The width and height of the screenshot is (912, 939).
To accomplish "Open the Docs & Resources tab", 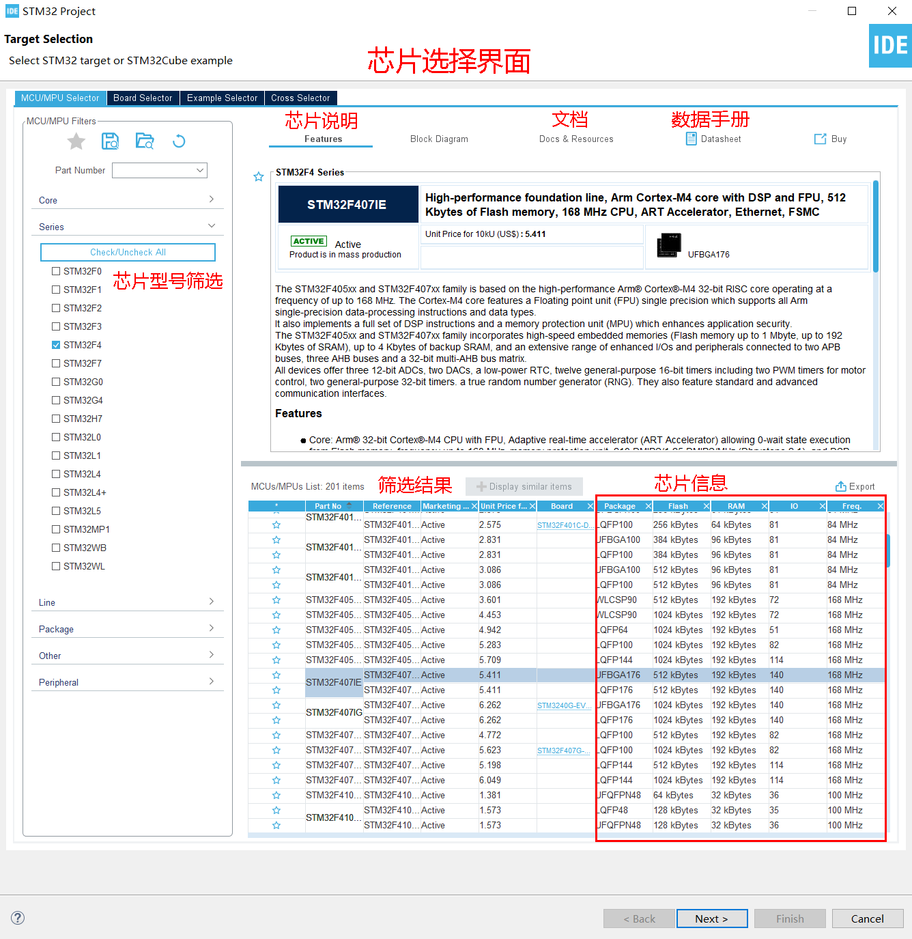I will pyautogui.click(x=576, y=139).
